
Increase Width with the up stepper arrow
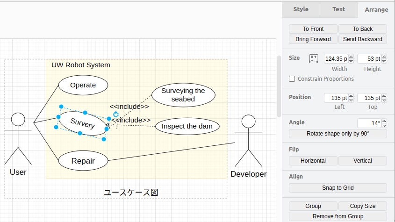351,57
